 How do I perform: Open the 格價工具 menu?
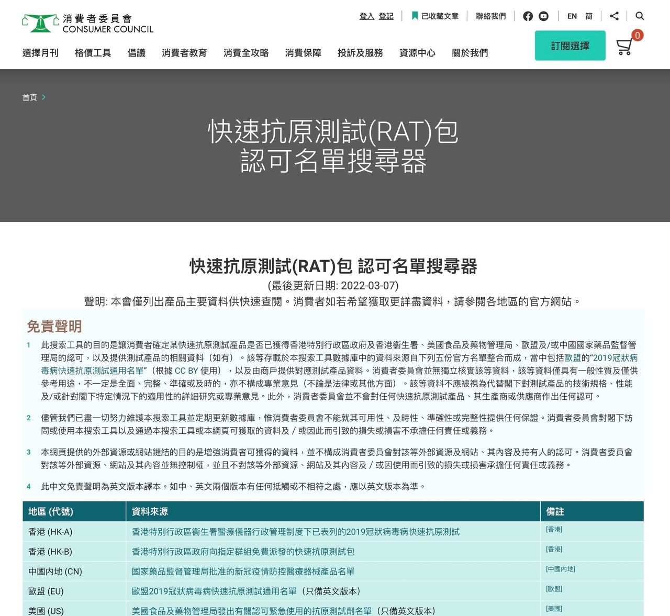(x=93, y=53)
